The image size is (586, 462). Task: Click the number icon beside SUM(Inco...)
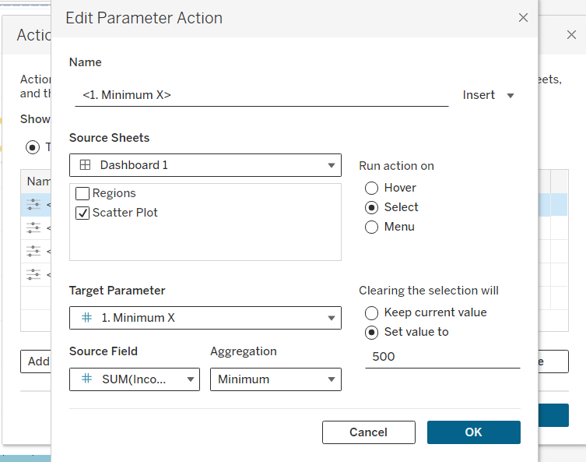[86, 379]
